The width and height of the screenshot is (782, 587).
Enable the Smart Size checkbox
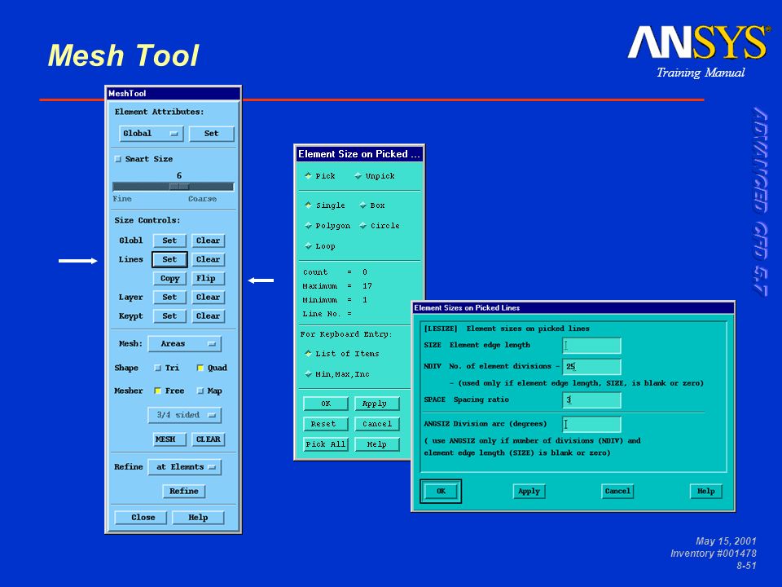click(118, 159)
